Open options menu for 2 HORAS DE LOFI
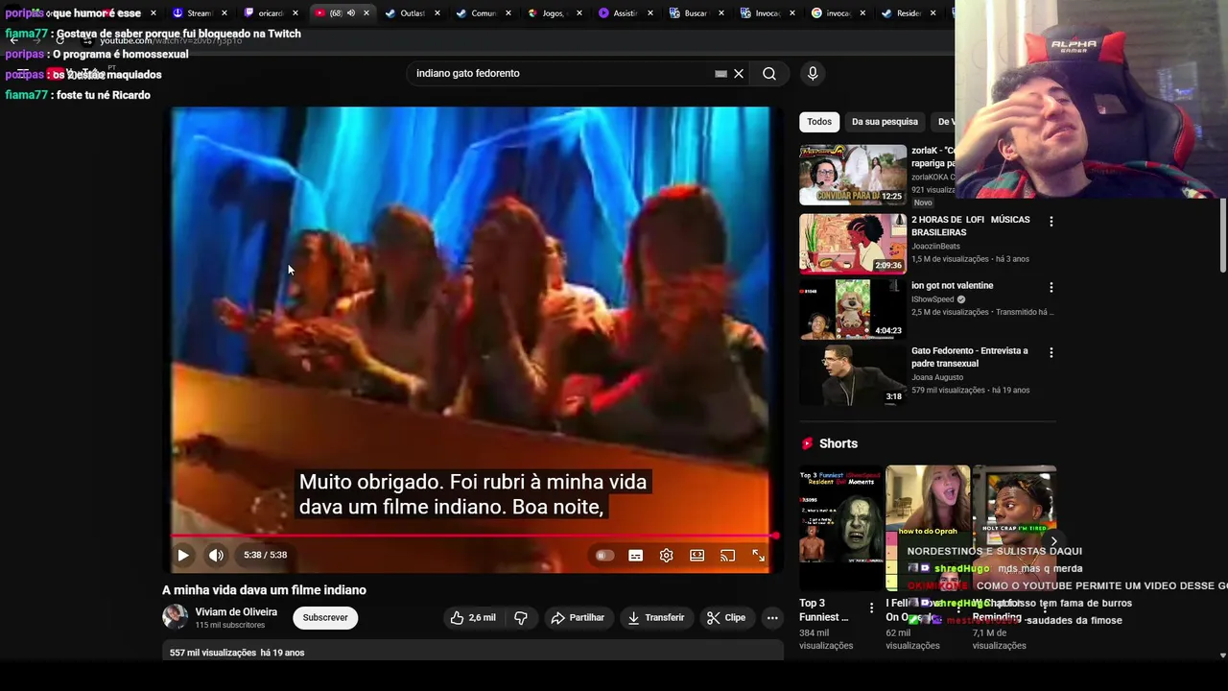This screenshot has width=1228, height=691. point(1051,222)
